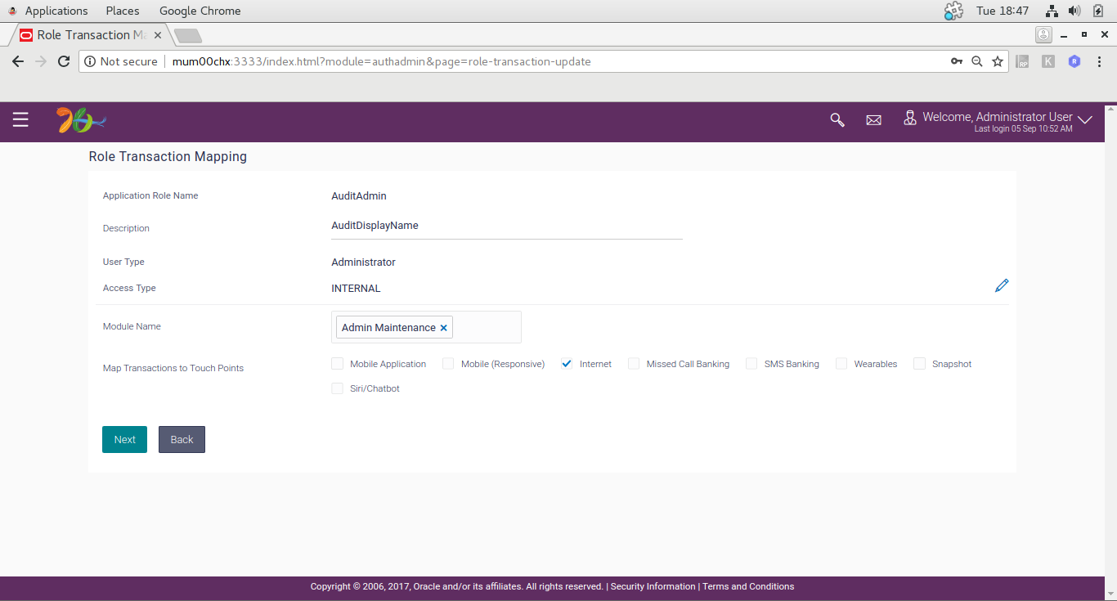Click the browser reload icon
The image size is (1117, 601).
pos(64,61)
